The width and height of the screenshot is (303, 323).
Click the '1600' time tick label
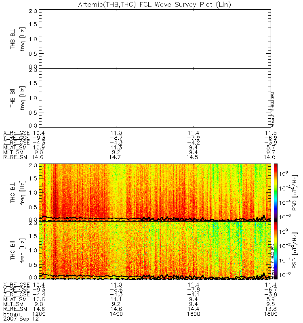[194, 314]
